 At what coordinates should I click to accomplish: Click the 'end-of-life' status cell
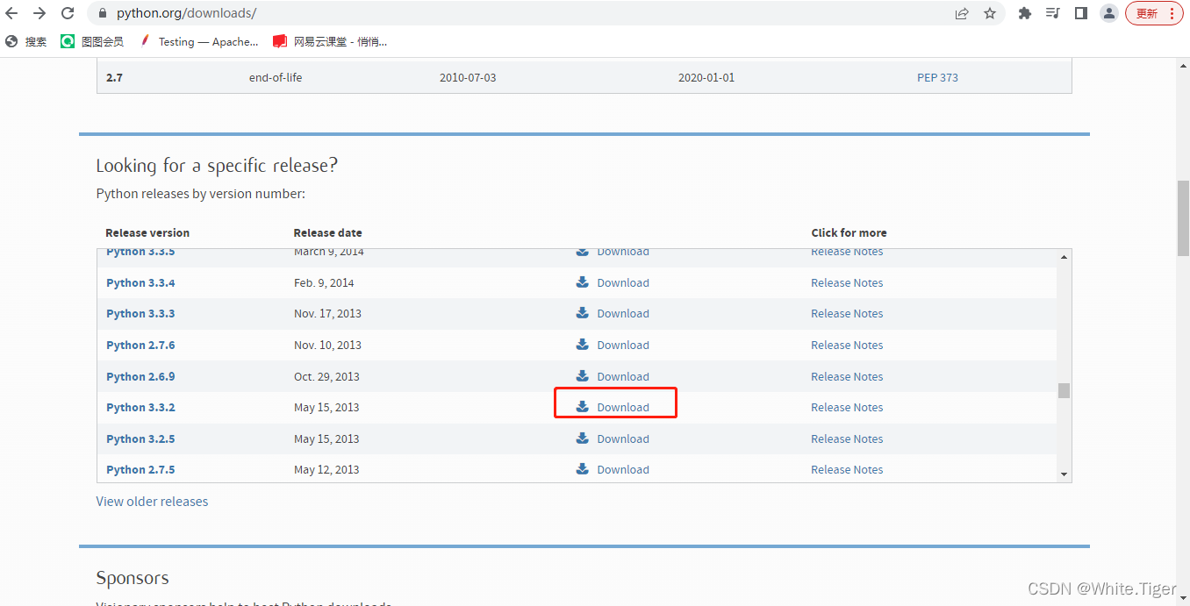pyautogui.click(x=276, y=77)
